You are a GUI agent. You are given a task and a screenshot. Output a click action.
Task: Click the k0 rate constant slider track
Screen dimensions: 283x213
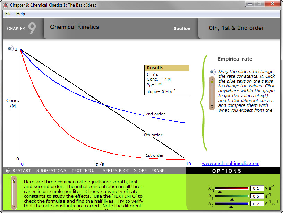[x=232, y=188]
